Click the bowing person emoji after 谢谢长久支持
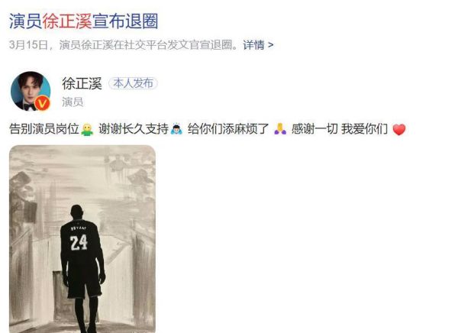This screenshot has height=333, width=458. coord(176,129)
